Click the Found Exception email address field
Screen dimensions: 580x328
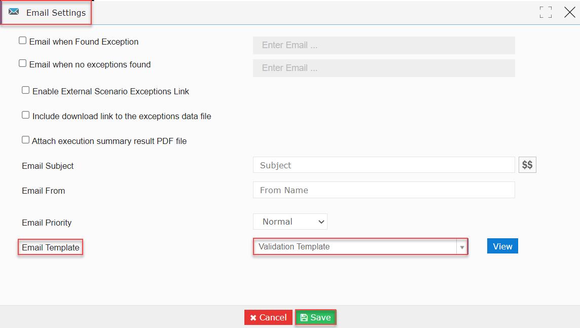[x=384, y=45]
